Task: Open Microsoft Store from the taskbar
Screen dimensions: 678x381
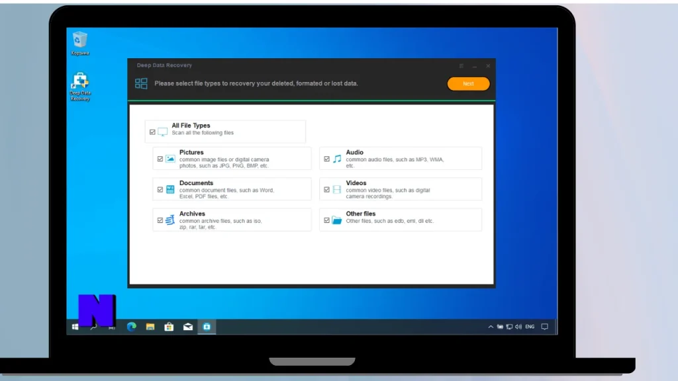Action: [x=169, y=327]
